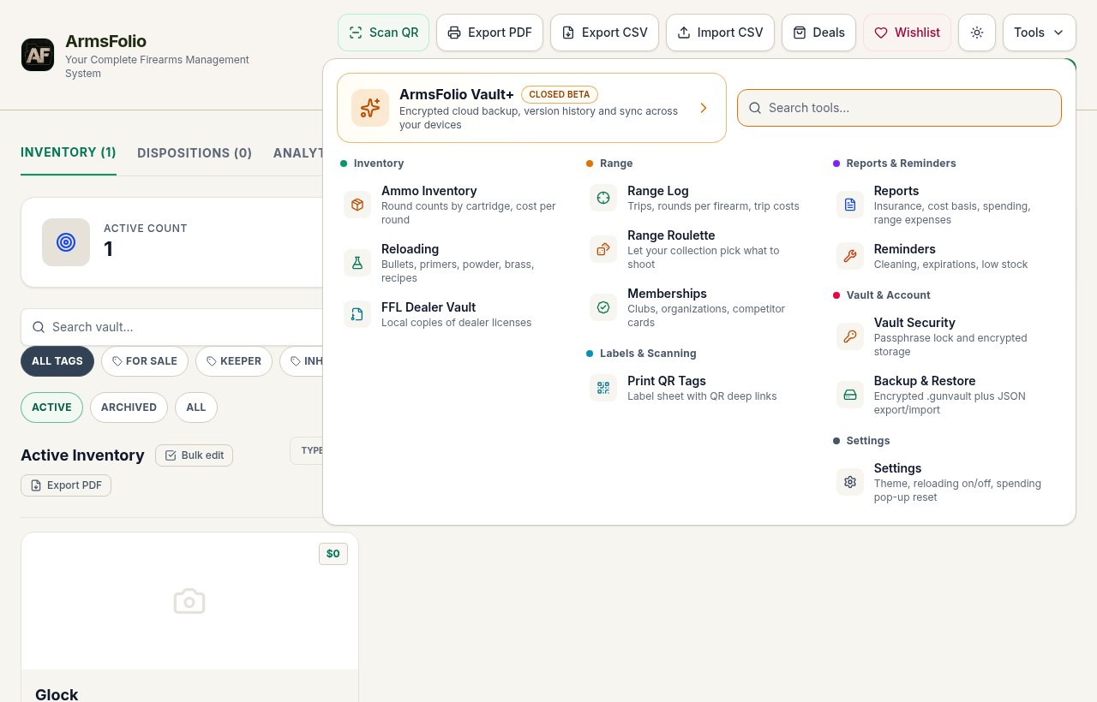1097x702 pixels.
Task: Click the $0 price badge on Glock card
Action: (333, 554)
